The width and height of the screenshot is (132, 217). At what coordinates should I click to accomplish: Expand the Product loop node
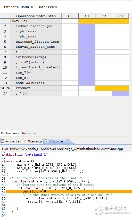coord(14,88)
